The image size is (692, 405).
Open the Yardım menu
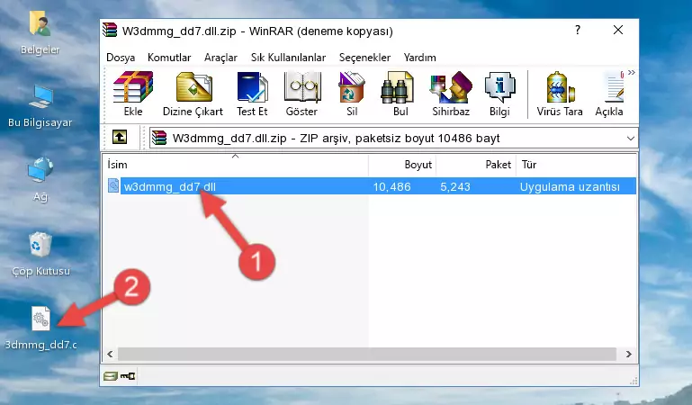pos(419,58)
